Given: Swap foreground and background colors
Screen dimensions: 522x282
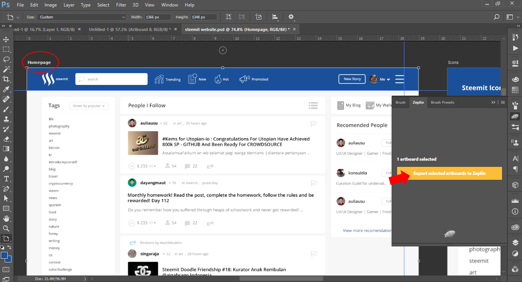Looking at the screenshot, I should tap(10, 248).
